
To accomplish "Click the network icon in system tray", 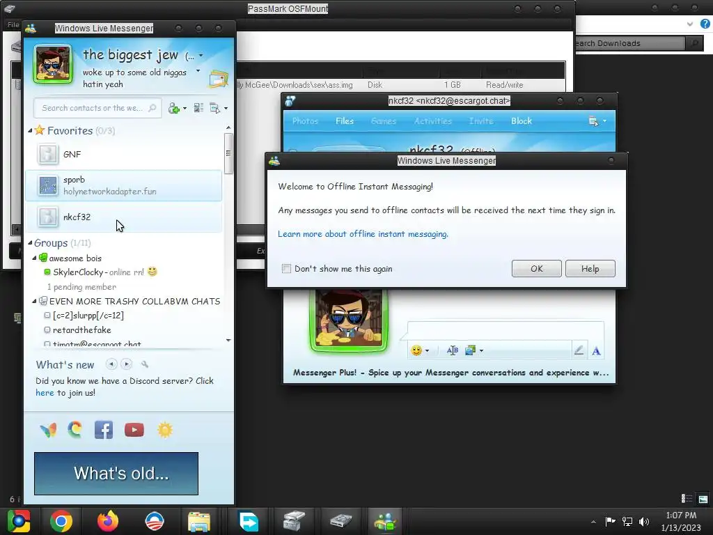I will (x=627, y=522).
